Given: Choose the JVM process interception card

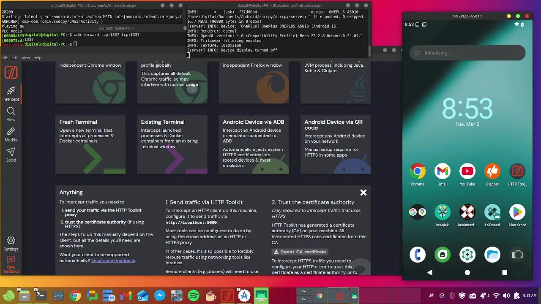Looking at the screenshot, I should click(336, 82).
